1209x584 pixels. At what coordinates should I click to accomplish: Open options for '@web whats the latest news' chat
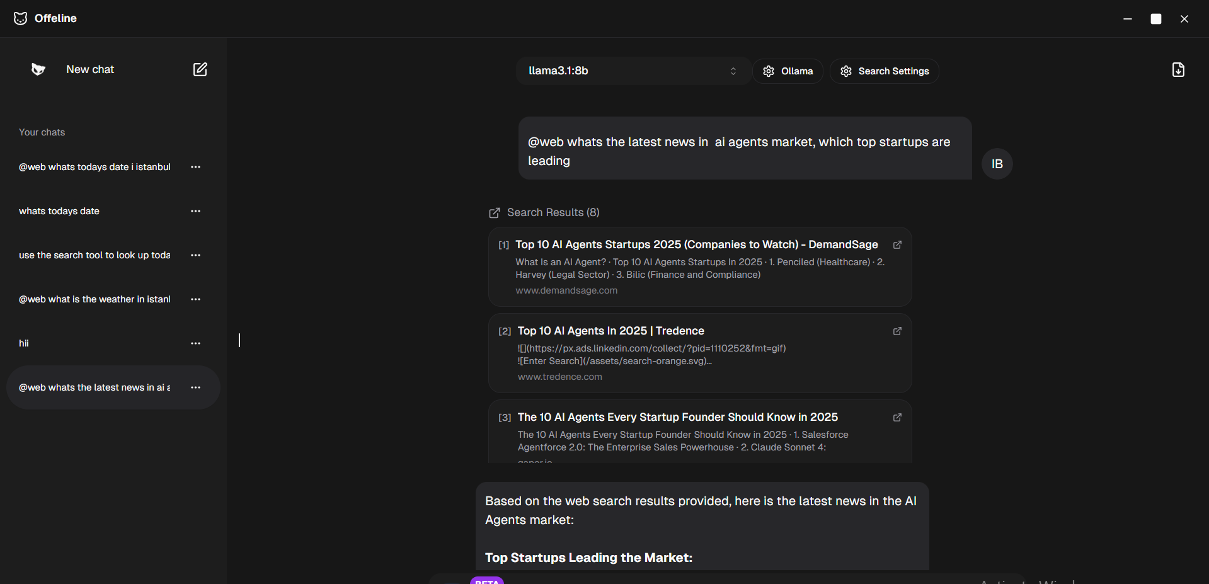click(195, 387)
